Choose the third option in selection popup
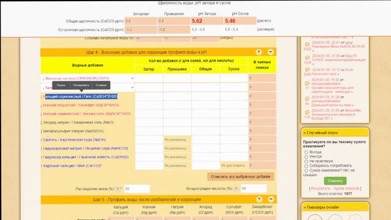This screenshot has width=391, height=220. (101, 86)
